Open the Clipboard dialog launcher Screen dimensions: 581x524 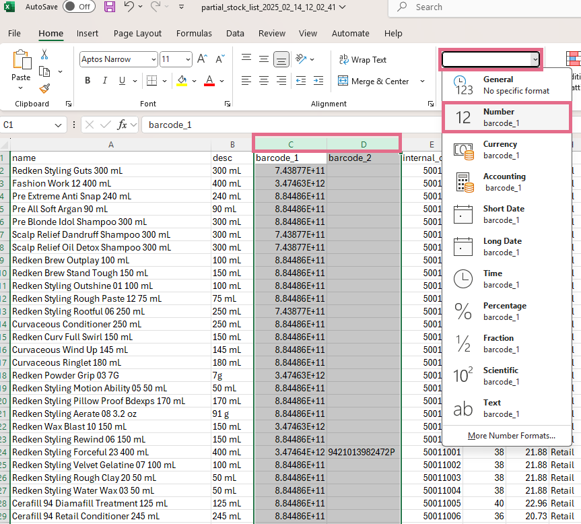(x=69, y=104)
